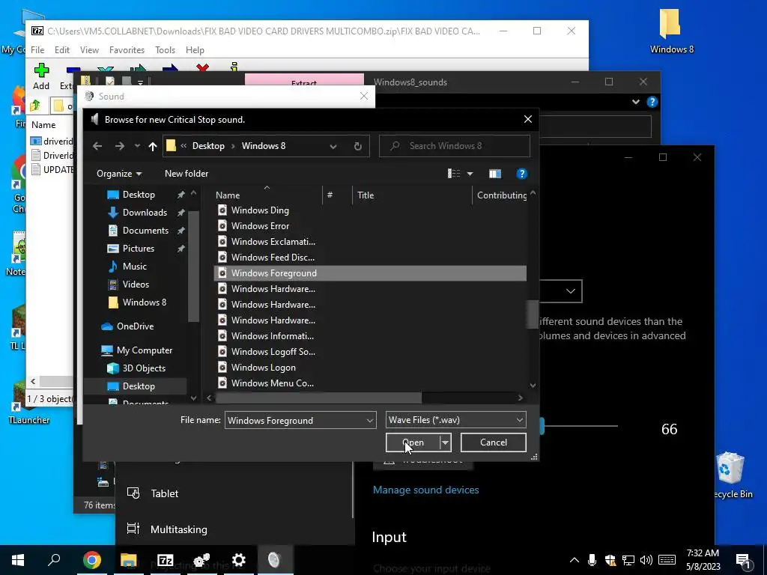Image resolution: width=767 pixels, height=575 pixels.
Task: Click the file list horizontal scrollbar
Action: click(x=318, y=398)
